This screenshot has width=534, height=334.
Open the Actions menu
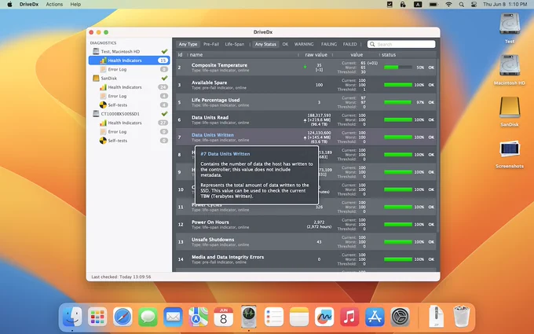(x=54, y=5)
